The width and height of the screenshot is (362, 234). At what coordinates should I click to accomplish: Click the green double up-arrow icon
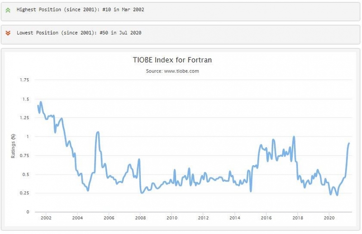point(8,10)
